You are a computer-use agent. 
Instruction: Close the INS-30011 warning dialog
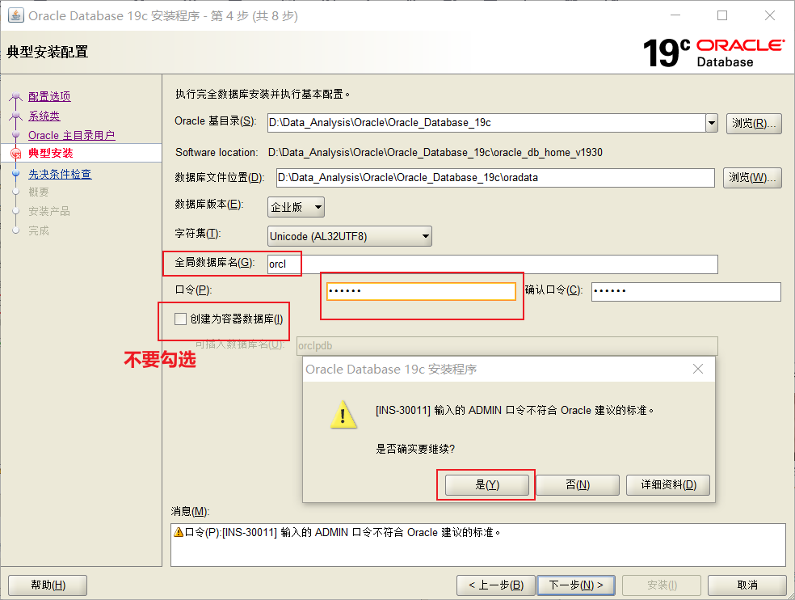point(698,369)
